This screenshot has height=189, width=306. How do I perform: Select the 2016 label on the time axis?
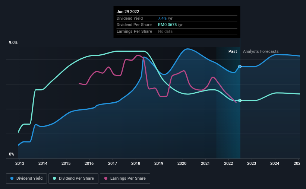(89, 163)
